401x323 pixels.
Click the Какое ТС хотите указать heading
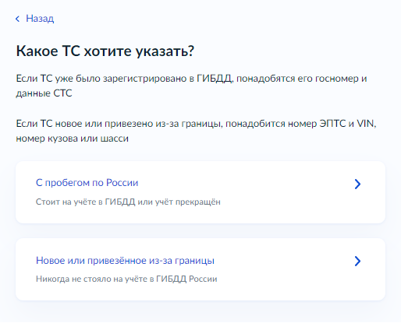[105, 51]
